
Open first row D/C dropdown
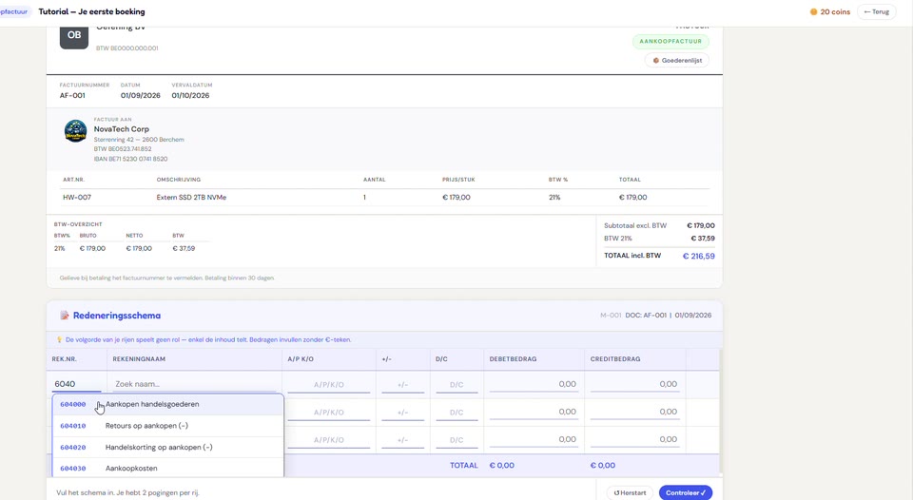[456, 385]
